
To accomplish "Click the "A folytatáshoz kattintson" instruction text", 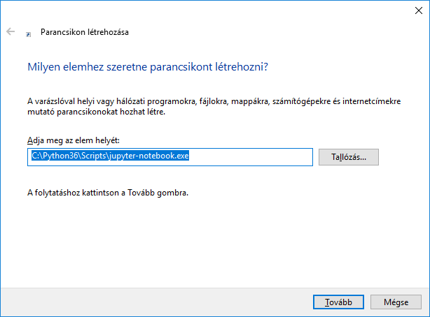I will [108, 193].
